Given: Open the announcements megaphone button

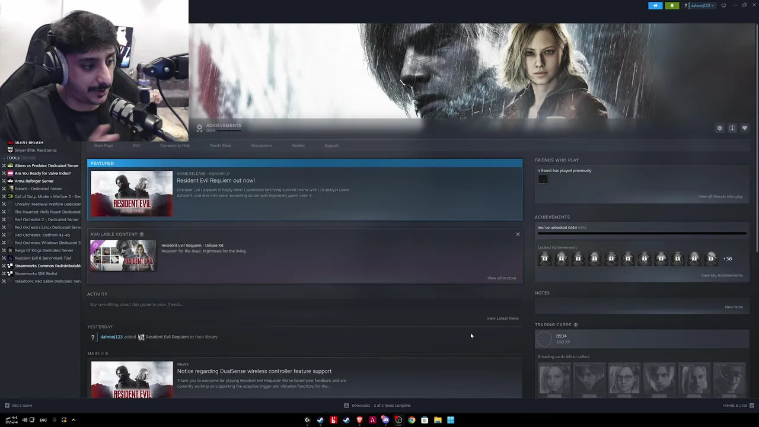Looking at the screenshot, I should pos(655,5).
